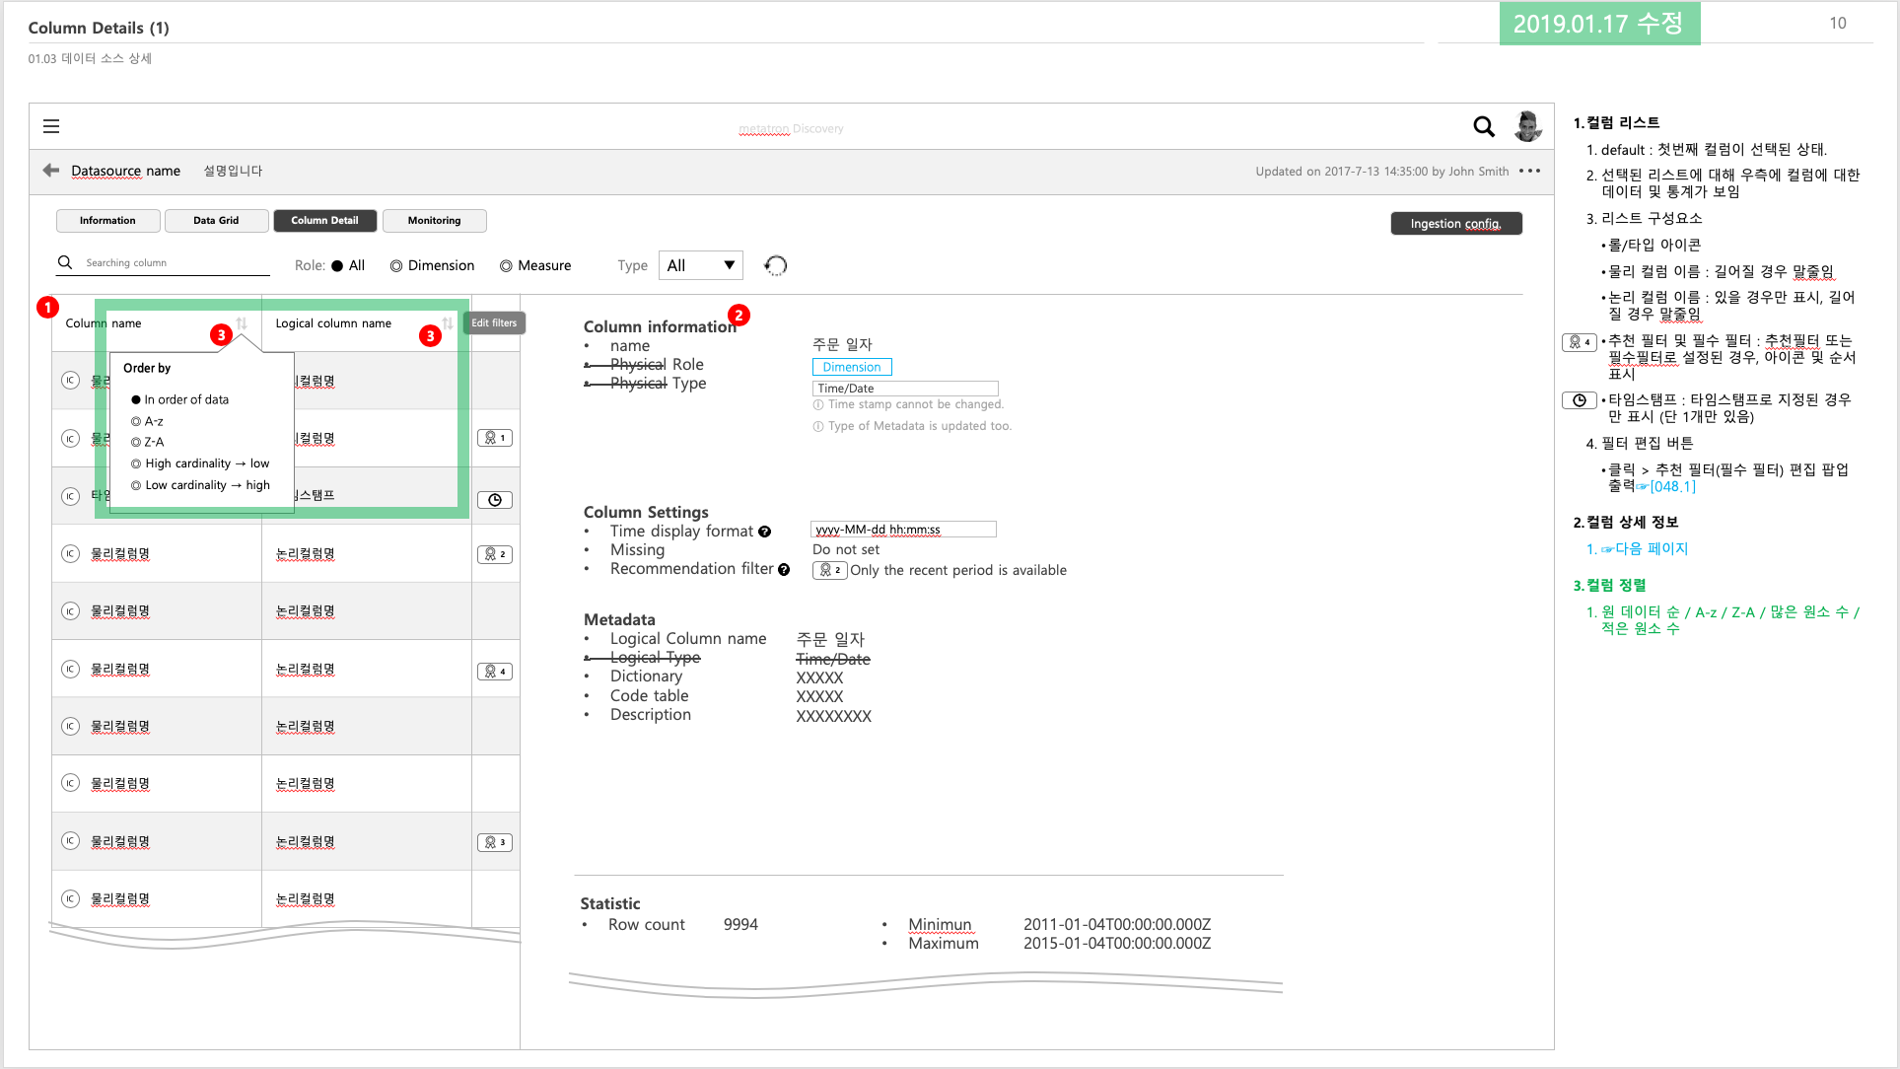Image resolution: width=1900 pixels, height=1069 pixels.
Task: Click the Description value XXXXXXXX
Action: coord(834,716)
